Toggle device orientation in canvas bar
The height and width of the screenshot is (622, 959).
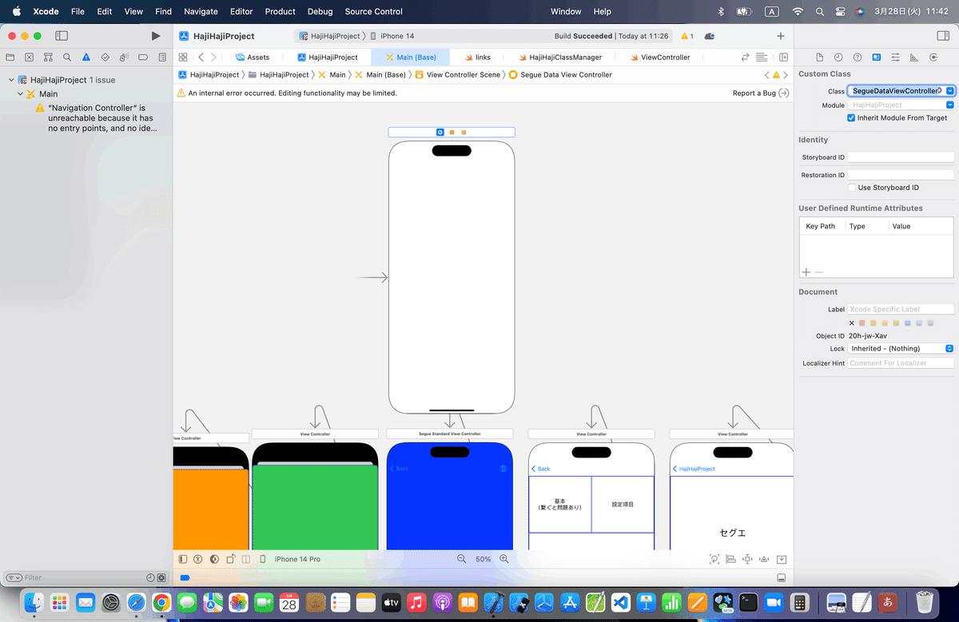(x=230, y=559)
